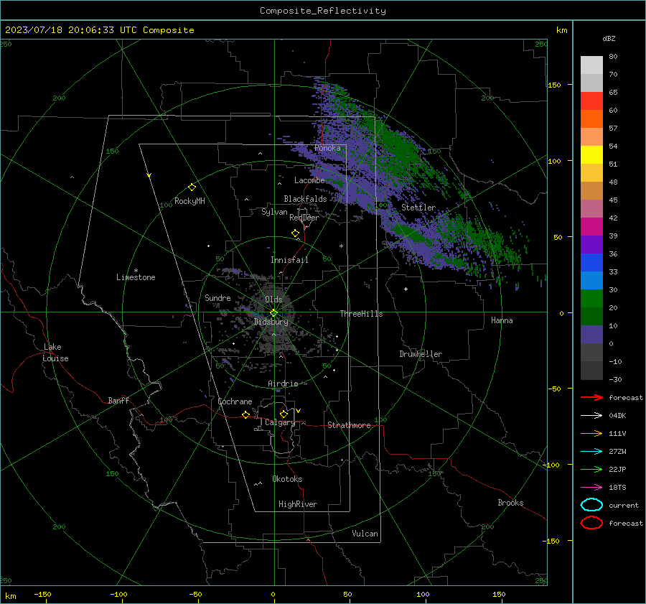Click the dBZ legend heading
Screen dimensions: 646x604
point(609,38)
